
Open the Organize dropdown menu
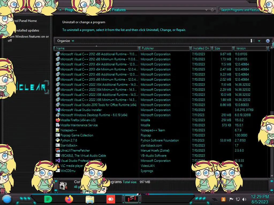pos(66,41)
